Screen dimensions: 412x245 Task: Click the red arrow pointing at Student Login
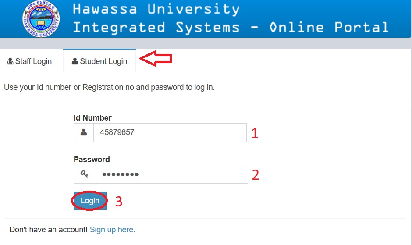coord(155,59)
